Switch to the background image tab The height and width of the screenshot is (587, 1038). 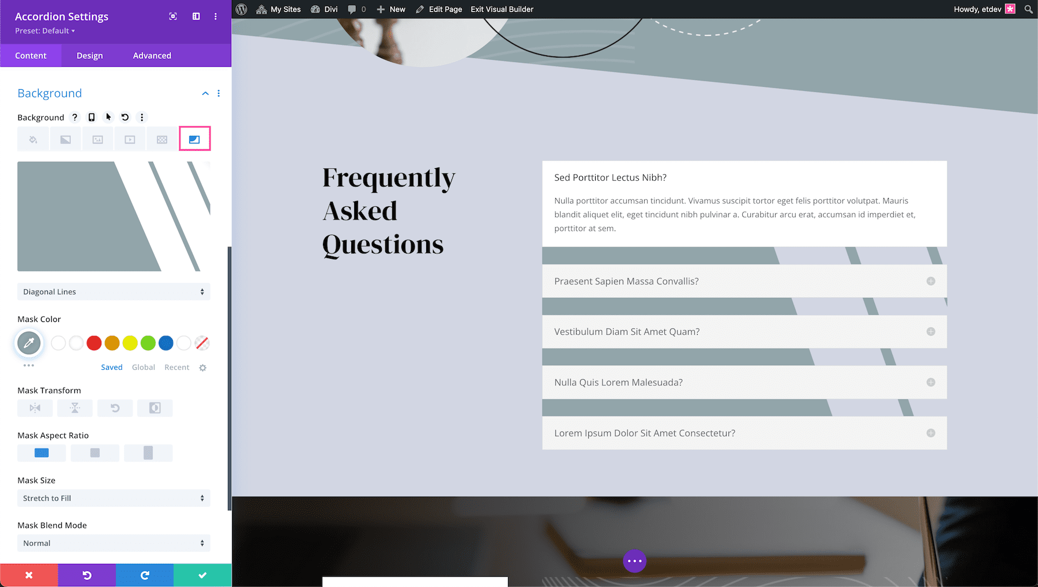(x=97, y=138)
